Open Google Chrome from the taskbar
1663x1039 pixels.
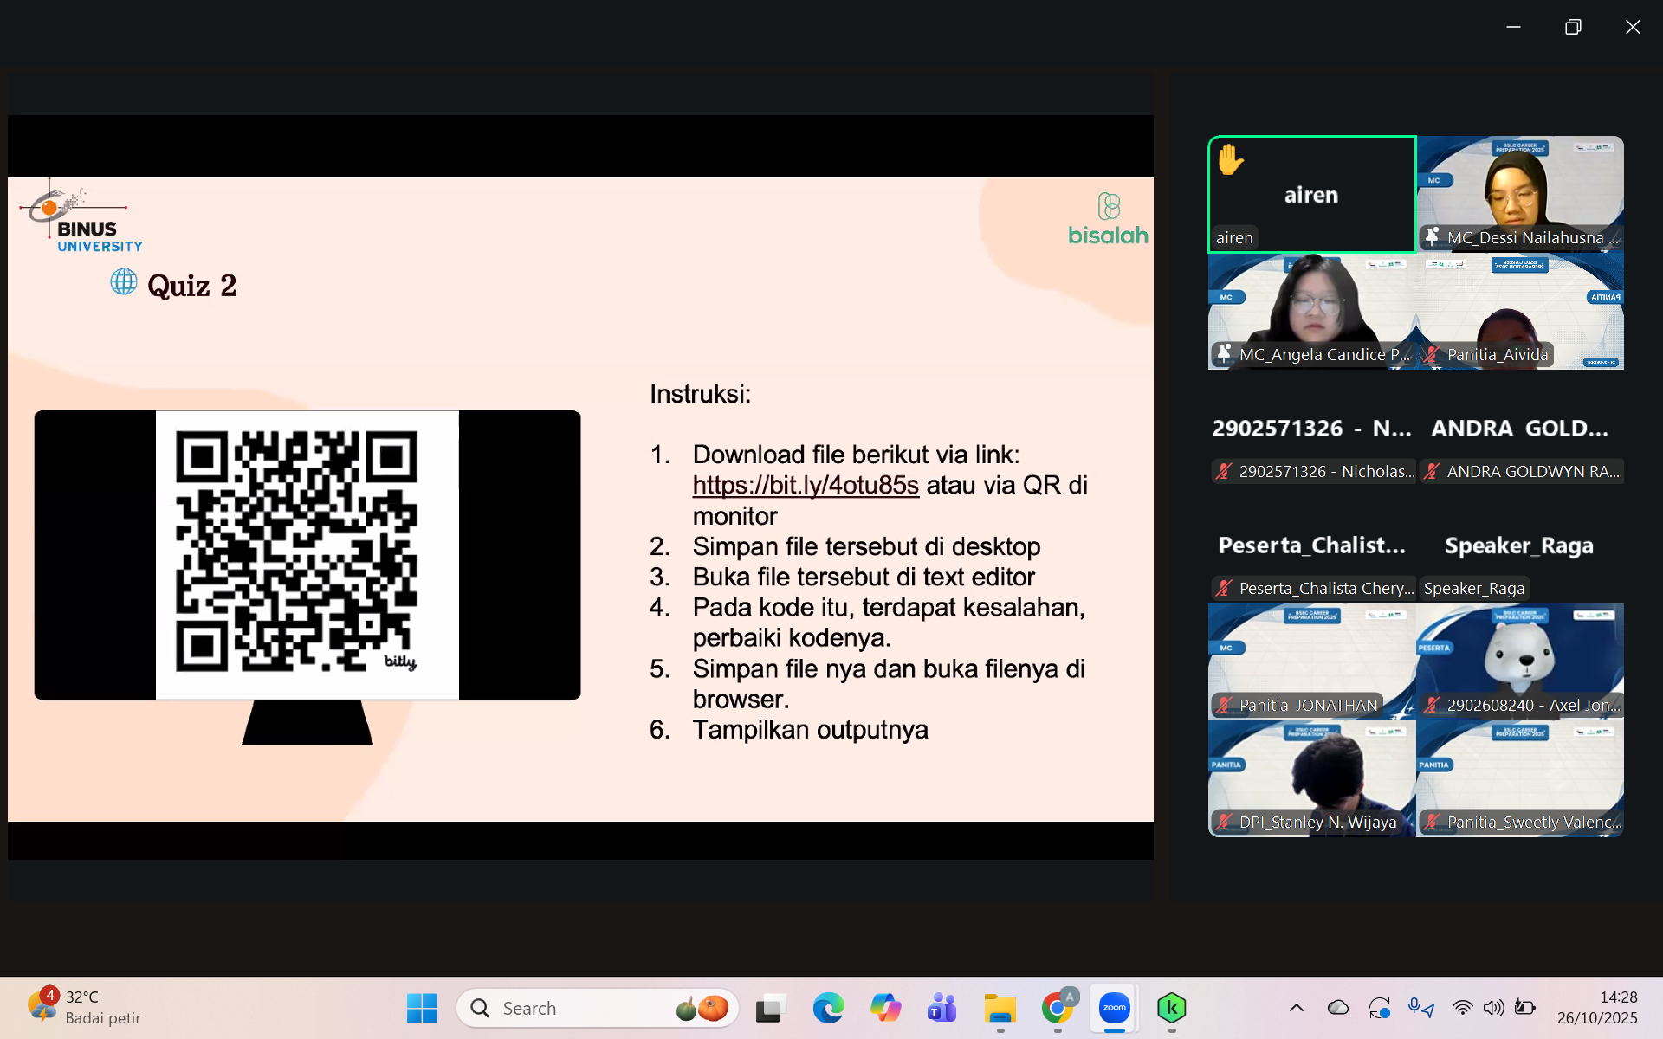[x=1057, y=1008]
